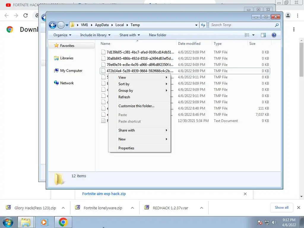Open the Share with toolbar dropdown
Image resolution: width=304 pixels, height=228 pixels.
pyautogui.click(x=129, y=35)
